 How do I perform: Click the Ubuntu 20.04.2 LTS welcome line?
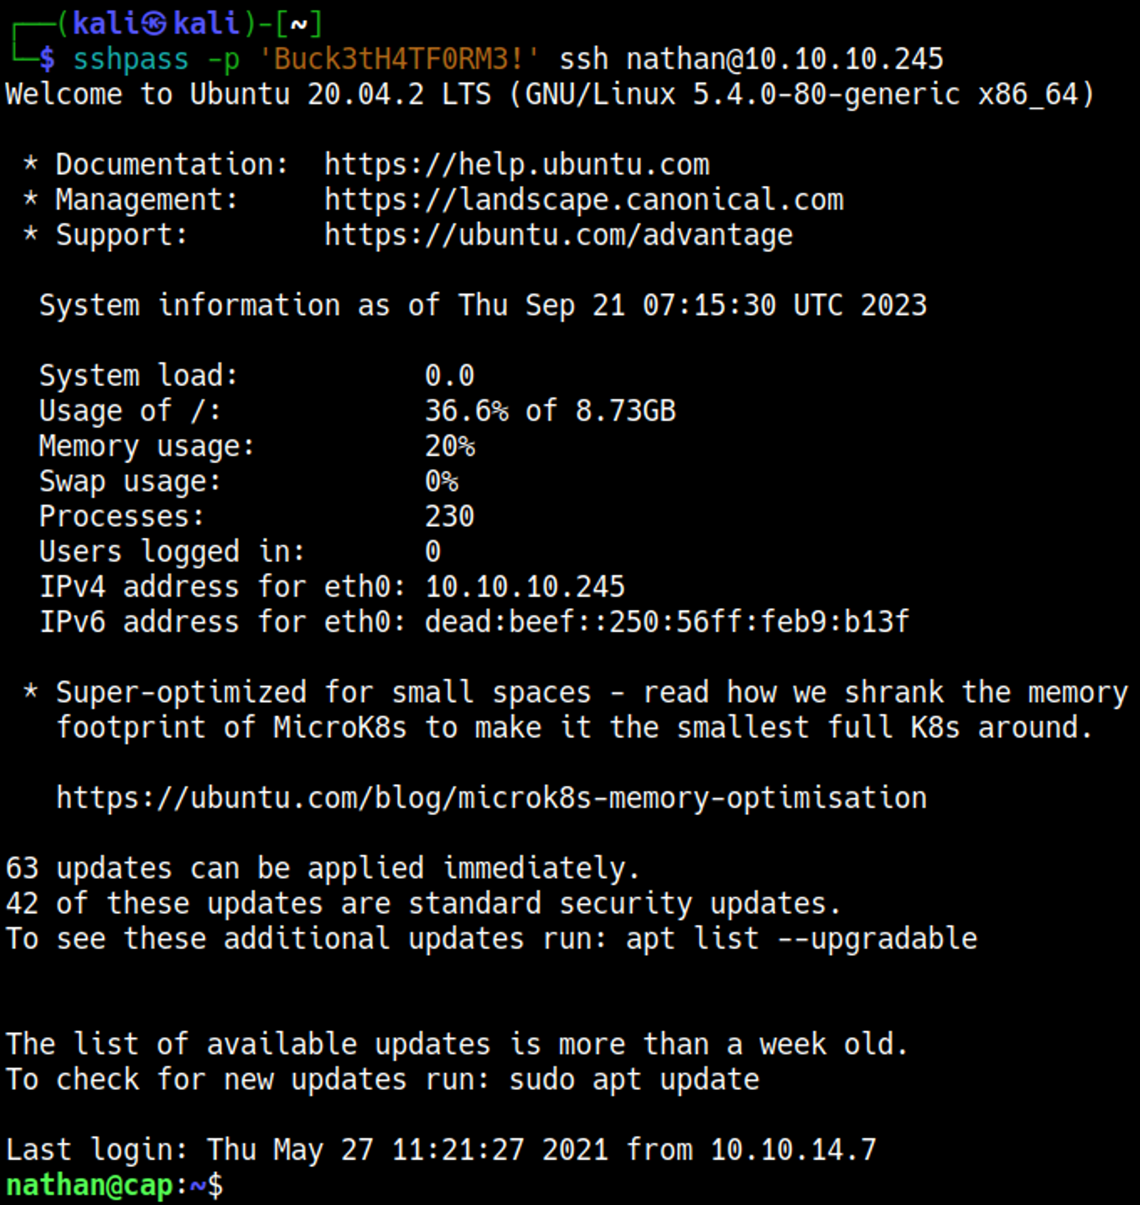click(x=550, y=94)
